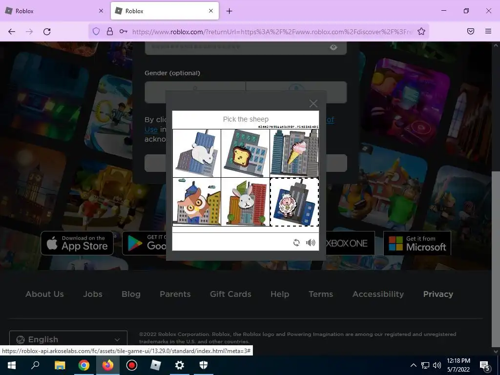Open the Privacy footer link

(438, 294)
